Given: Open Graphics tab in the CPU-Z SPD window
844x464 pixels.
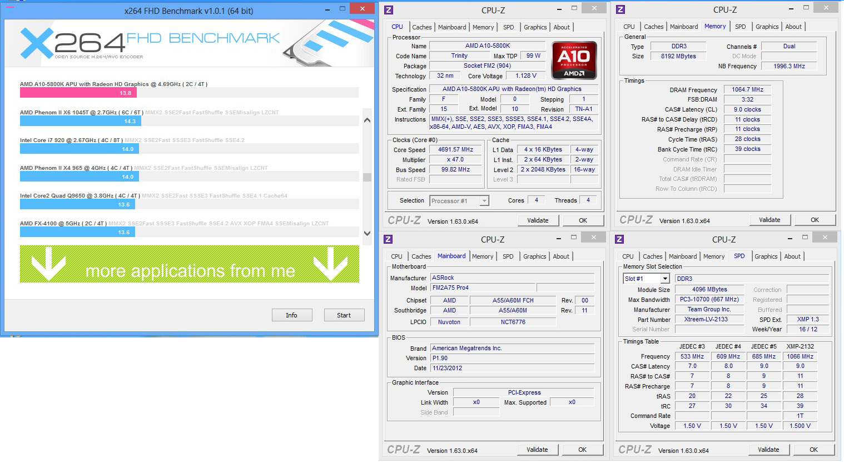Looking at the screenshot, I should coord(766,256).
